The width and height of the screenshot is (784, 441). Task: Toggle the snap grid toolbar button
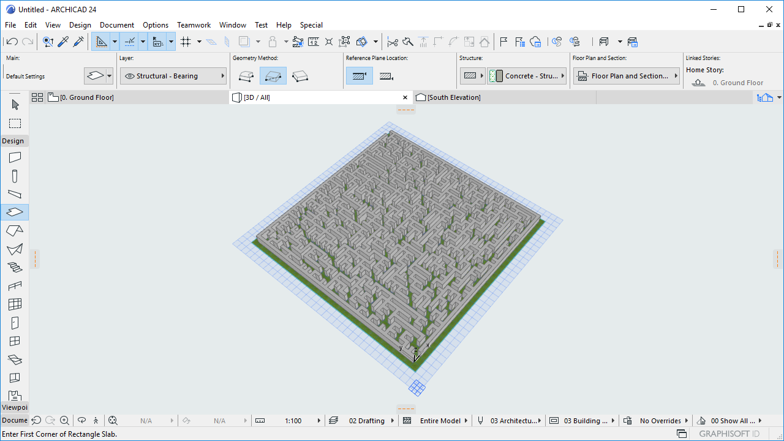[187, 41]
